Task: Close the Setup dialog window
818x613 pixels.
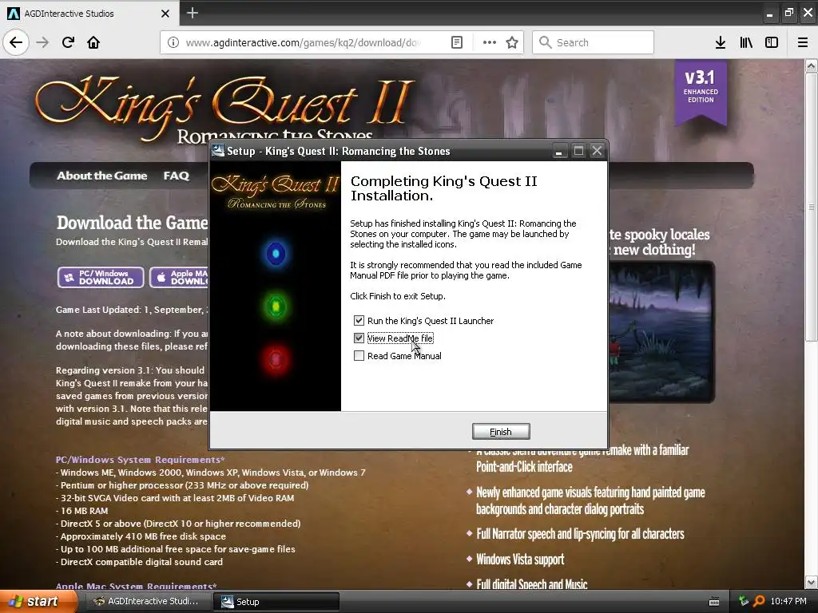Action: tap(597, 151)
